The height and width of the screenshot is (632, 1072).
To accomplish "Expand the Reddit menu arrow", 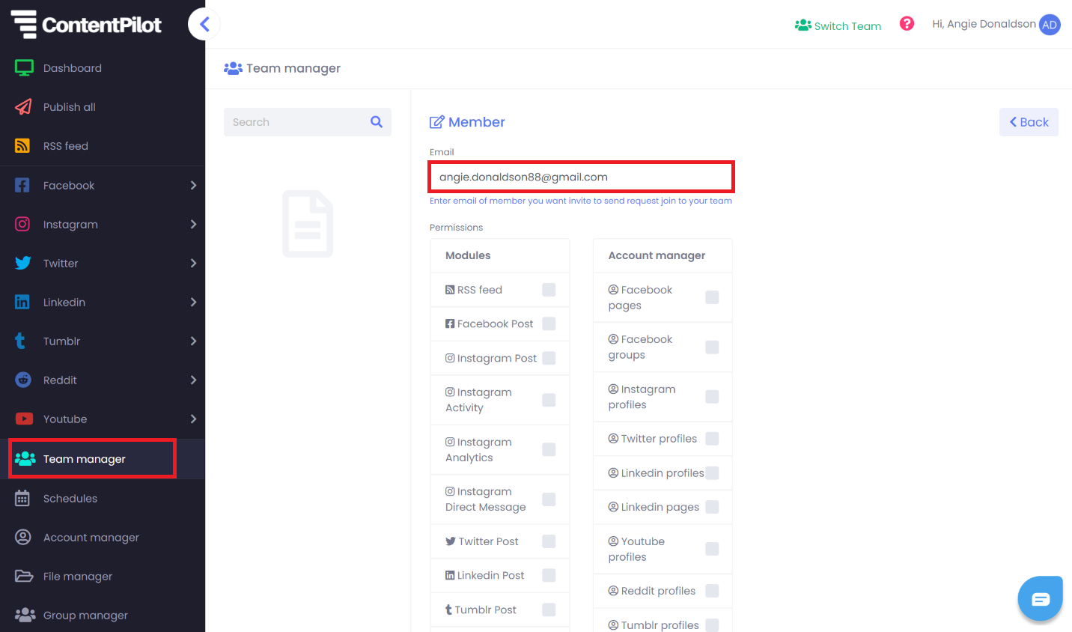I will 193,380.
